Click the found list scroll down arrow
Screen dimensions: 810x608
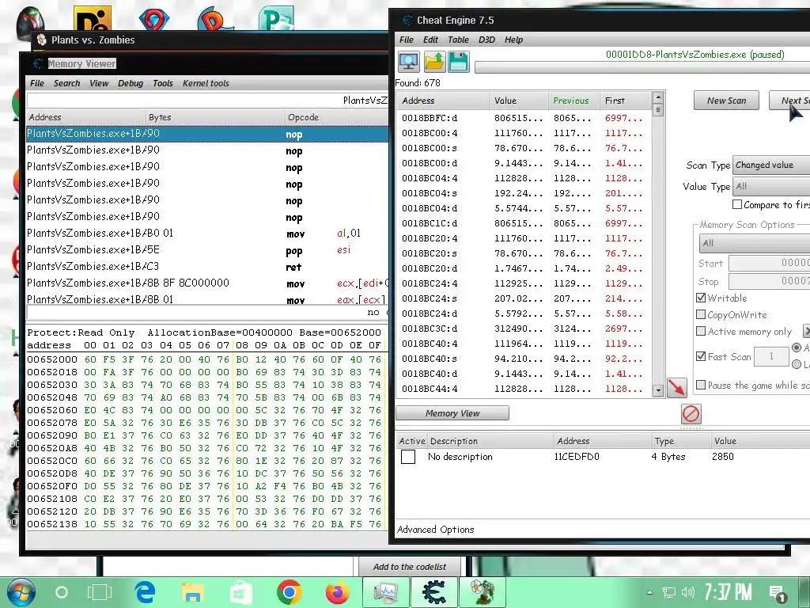(657, 391)
